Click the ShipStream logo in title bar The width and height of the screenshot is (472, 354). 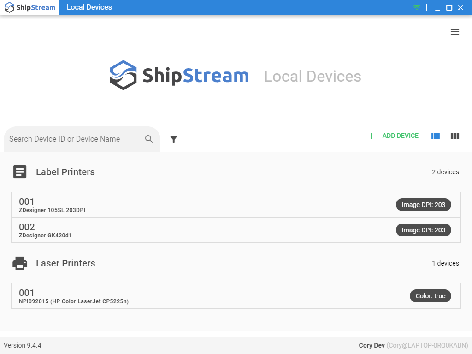tap(30, 7)
